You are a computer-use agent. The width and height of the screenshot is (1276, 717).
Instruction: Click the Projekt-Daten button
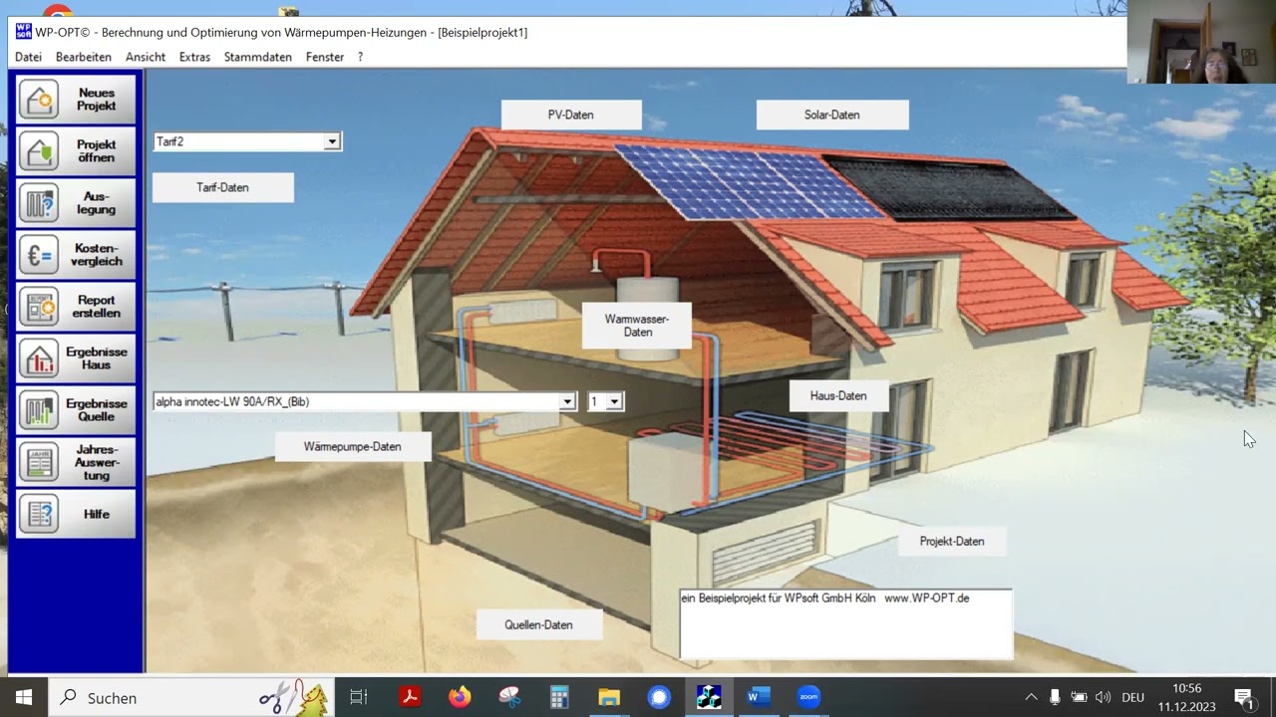pos(952,542)
